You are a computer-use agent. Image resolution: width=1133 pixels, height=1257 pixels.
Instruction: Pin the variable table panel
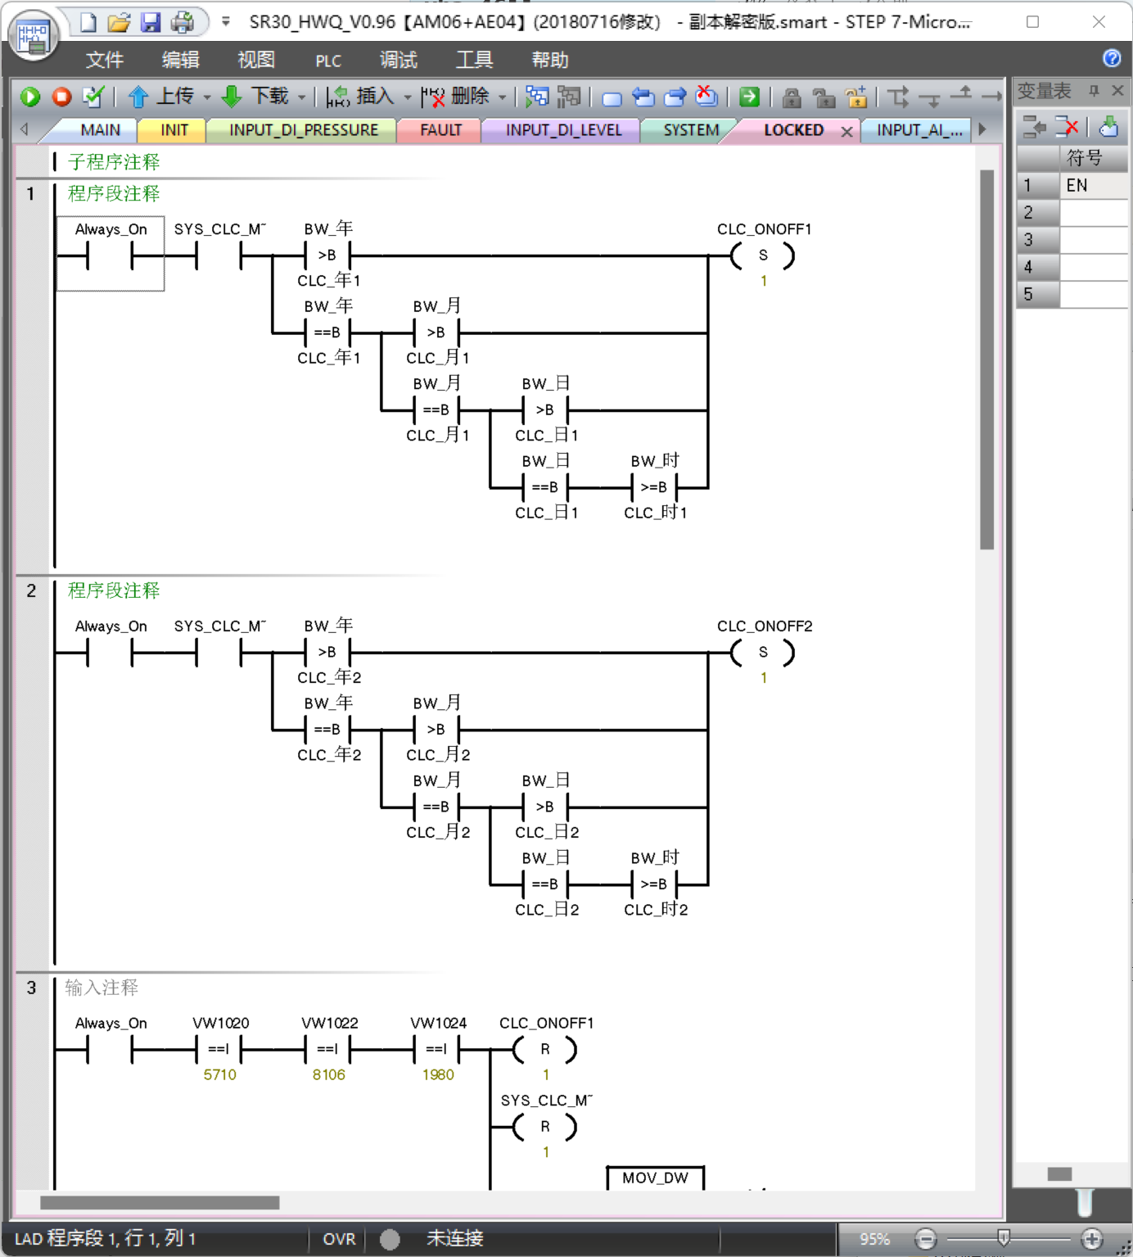tap(1094, 90)
